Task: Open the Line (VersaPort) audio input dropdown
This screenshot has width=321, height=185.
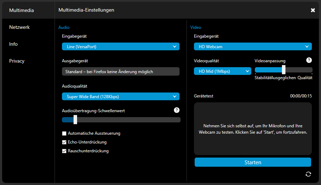Action: (x=120, y=46)
